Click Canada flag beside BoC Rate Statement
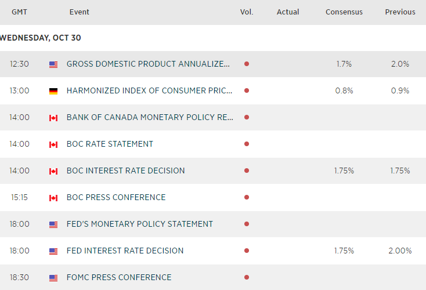The image size is (426, 290). [x=53, y=144]
